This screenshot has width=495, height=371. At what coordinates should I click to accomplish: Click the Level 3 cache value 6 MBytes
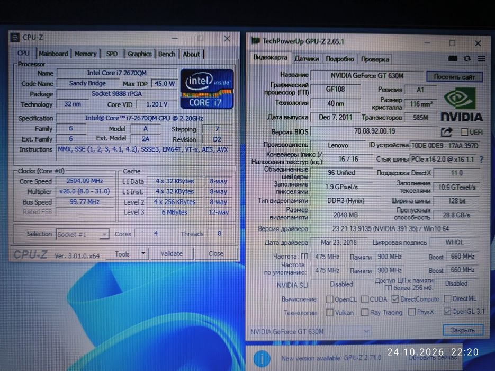pos(175,213)
